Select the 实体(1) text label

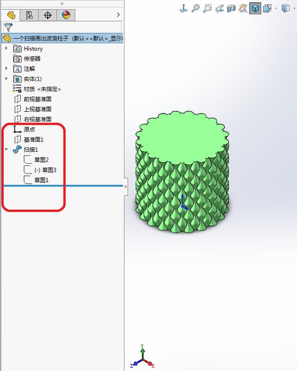(32, 79)
